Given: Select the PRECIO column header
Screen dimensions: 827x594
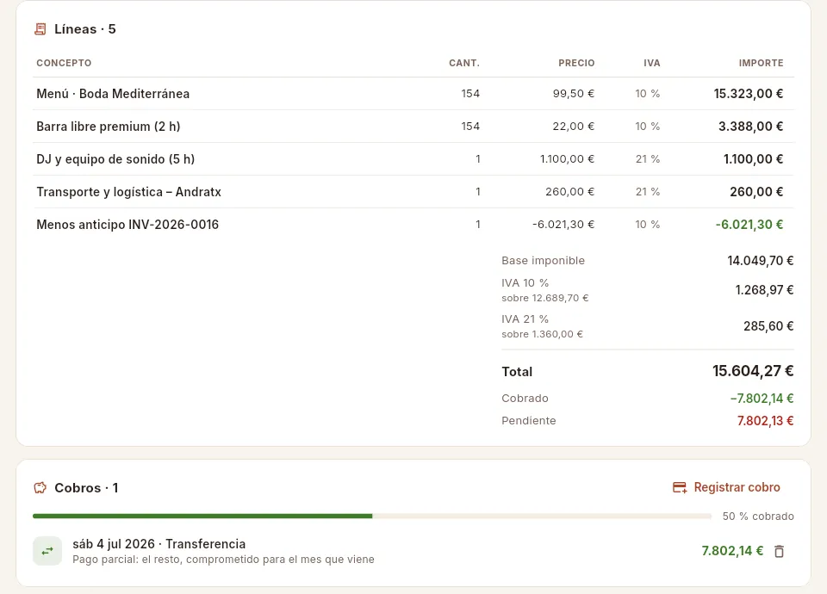Looking at the screenshot, I should pyautogui.click(x=576, y=63).
